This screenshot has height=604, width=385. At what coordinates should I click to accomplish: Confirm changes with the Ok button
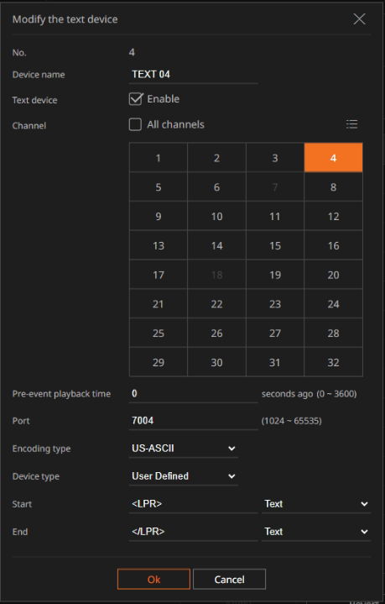(153, 580)
